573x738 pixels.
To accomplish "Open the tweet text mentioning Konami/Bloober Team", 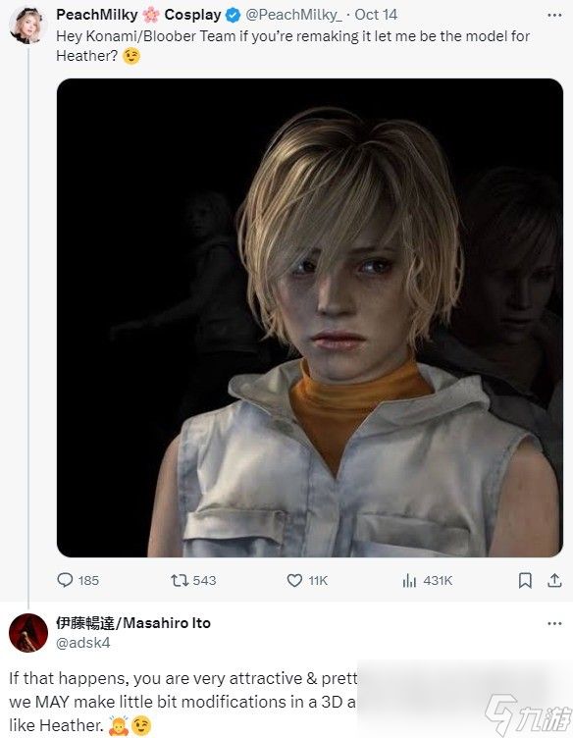I will point(292,46).
